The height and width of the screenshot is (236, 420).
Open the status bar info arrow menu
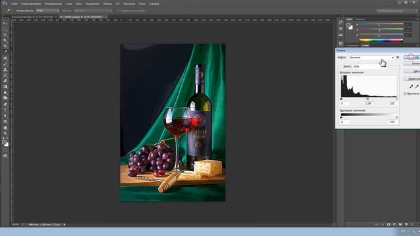64,224
